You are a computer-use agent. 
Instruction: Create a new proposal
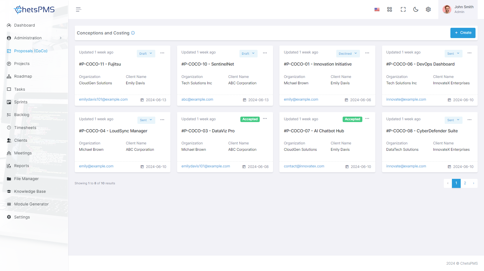463,33
